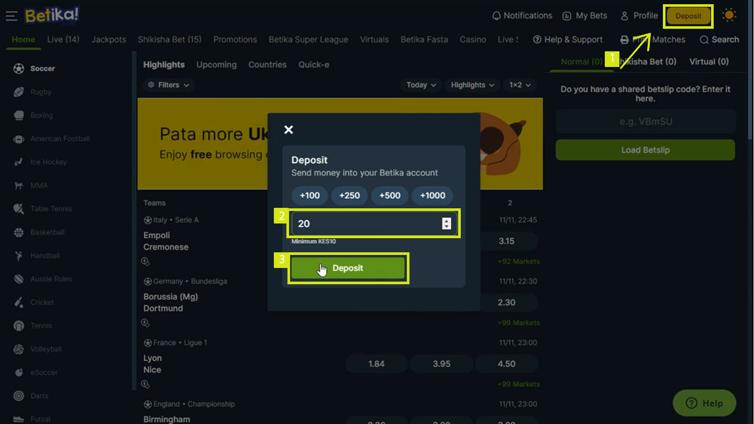
Task: Toggle light mode sun icon
Action: click(729, 15)
